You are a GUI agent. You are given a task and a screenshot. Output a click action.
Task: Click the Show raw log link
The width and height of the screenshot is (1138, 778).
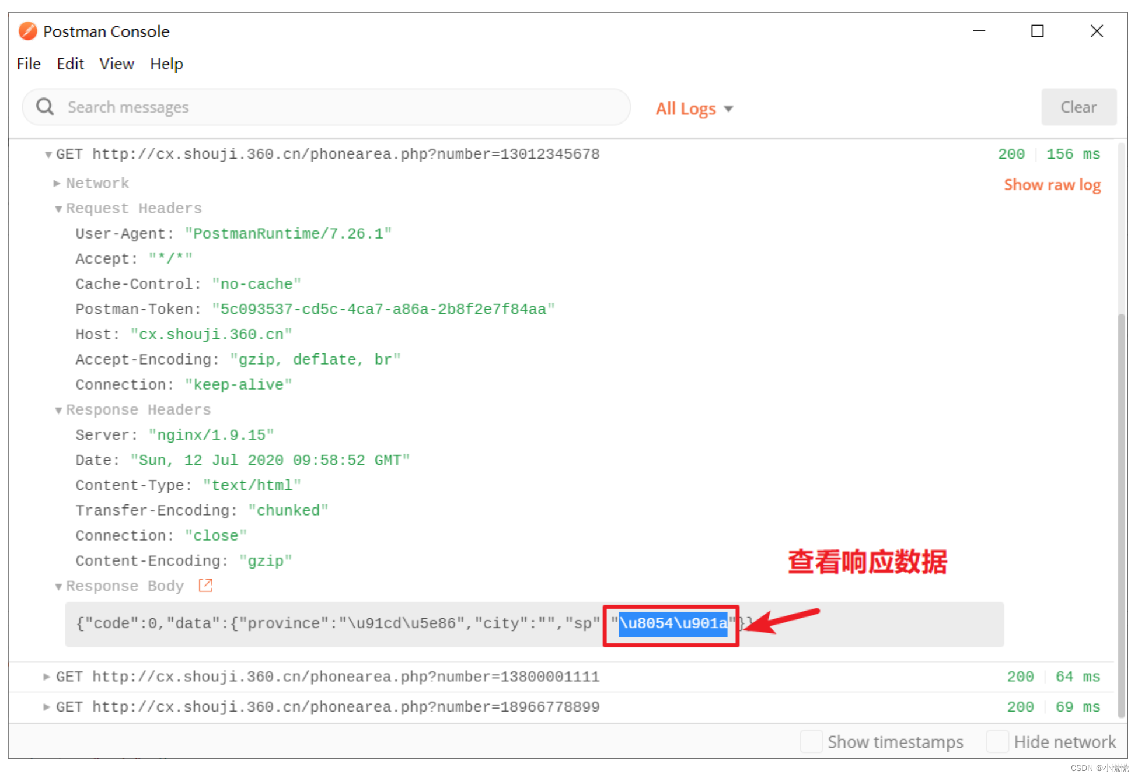click(x=1052, y=185)
